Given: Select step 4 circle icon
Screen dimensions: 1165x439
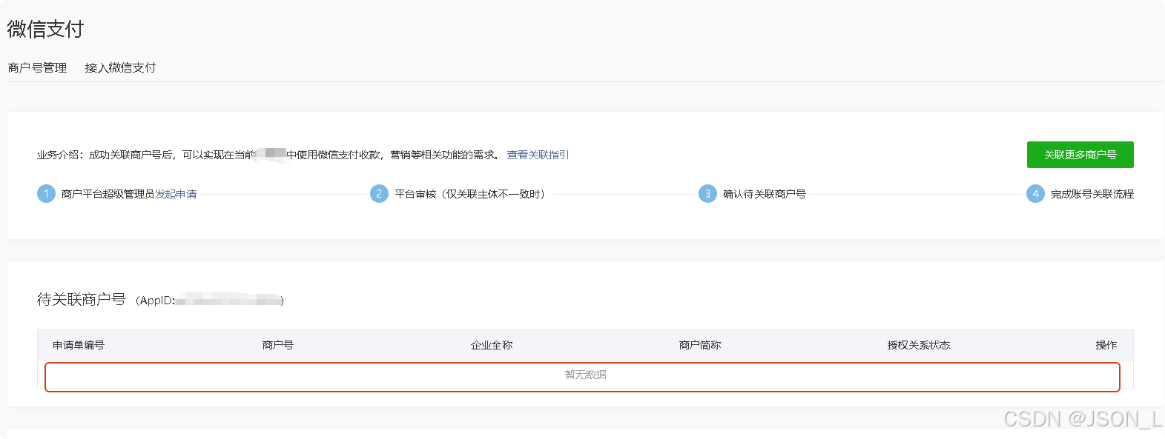Looking at the screenshot, I should (1035, 194).
